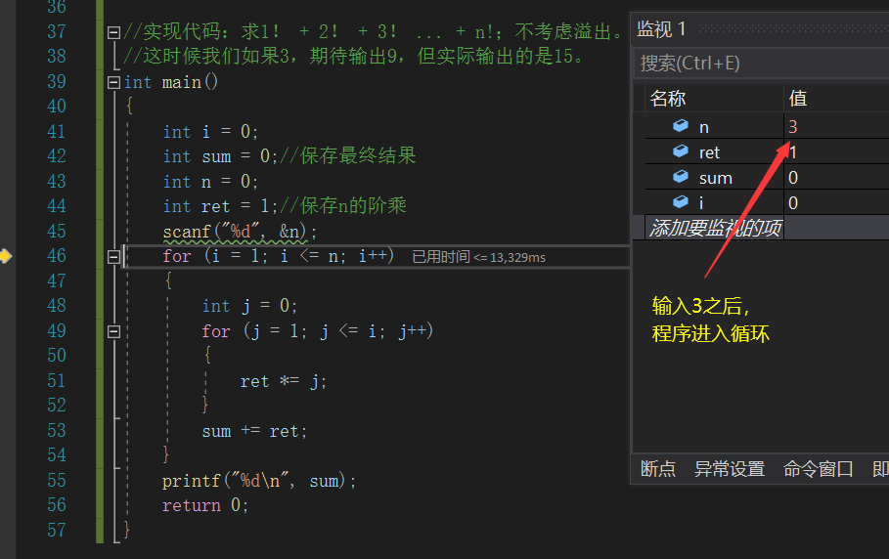Image resolution: width=889 pixels, height=559 pixels.
Task: Open the 断点 tab
Action: (x=657, y=469)
